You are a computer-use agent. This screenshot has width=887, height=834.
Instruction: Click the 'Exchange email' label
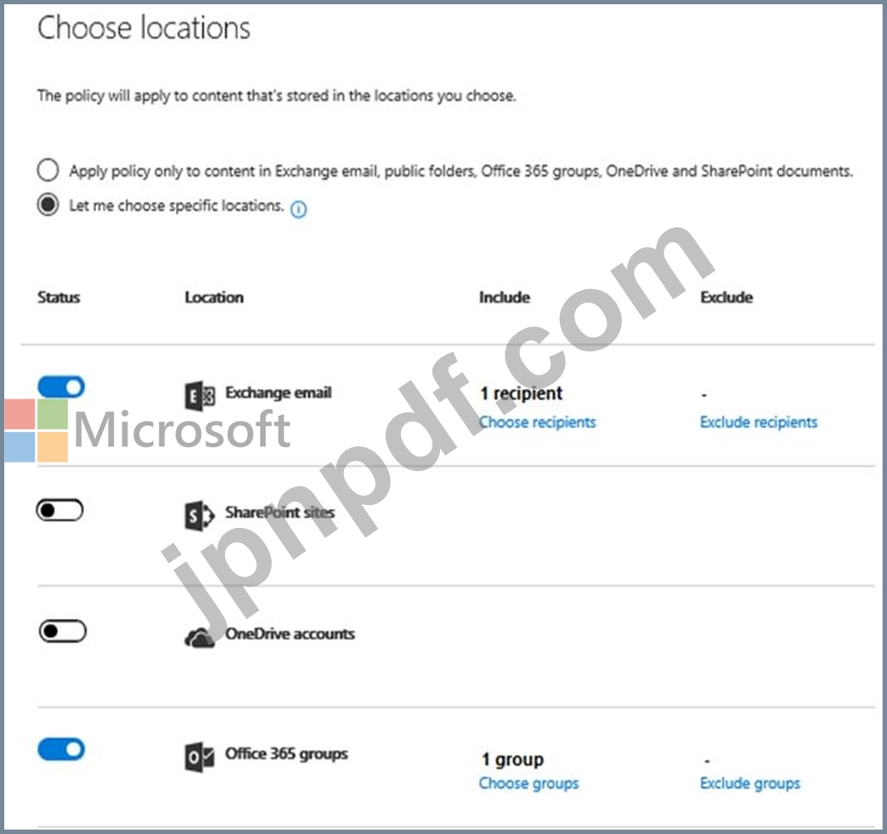pos(279,393)
